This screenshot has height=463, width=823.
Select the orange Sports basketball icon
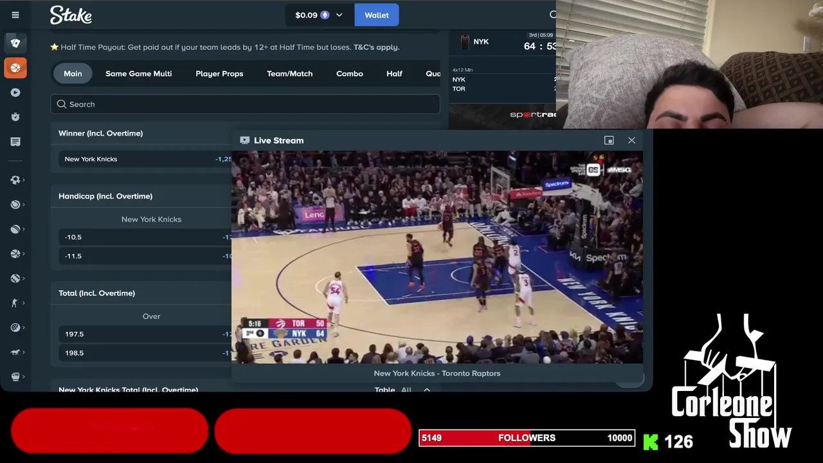click(x=15, y=68)
